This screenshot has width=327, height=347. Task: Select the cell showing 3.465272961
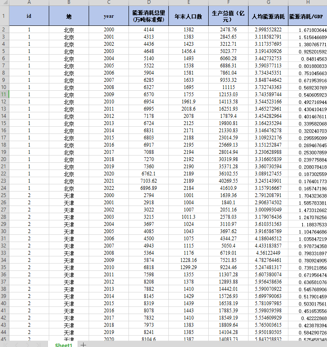click(x=268, y=109)
